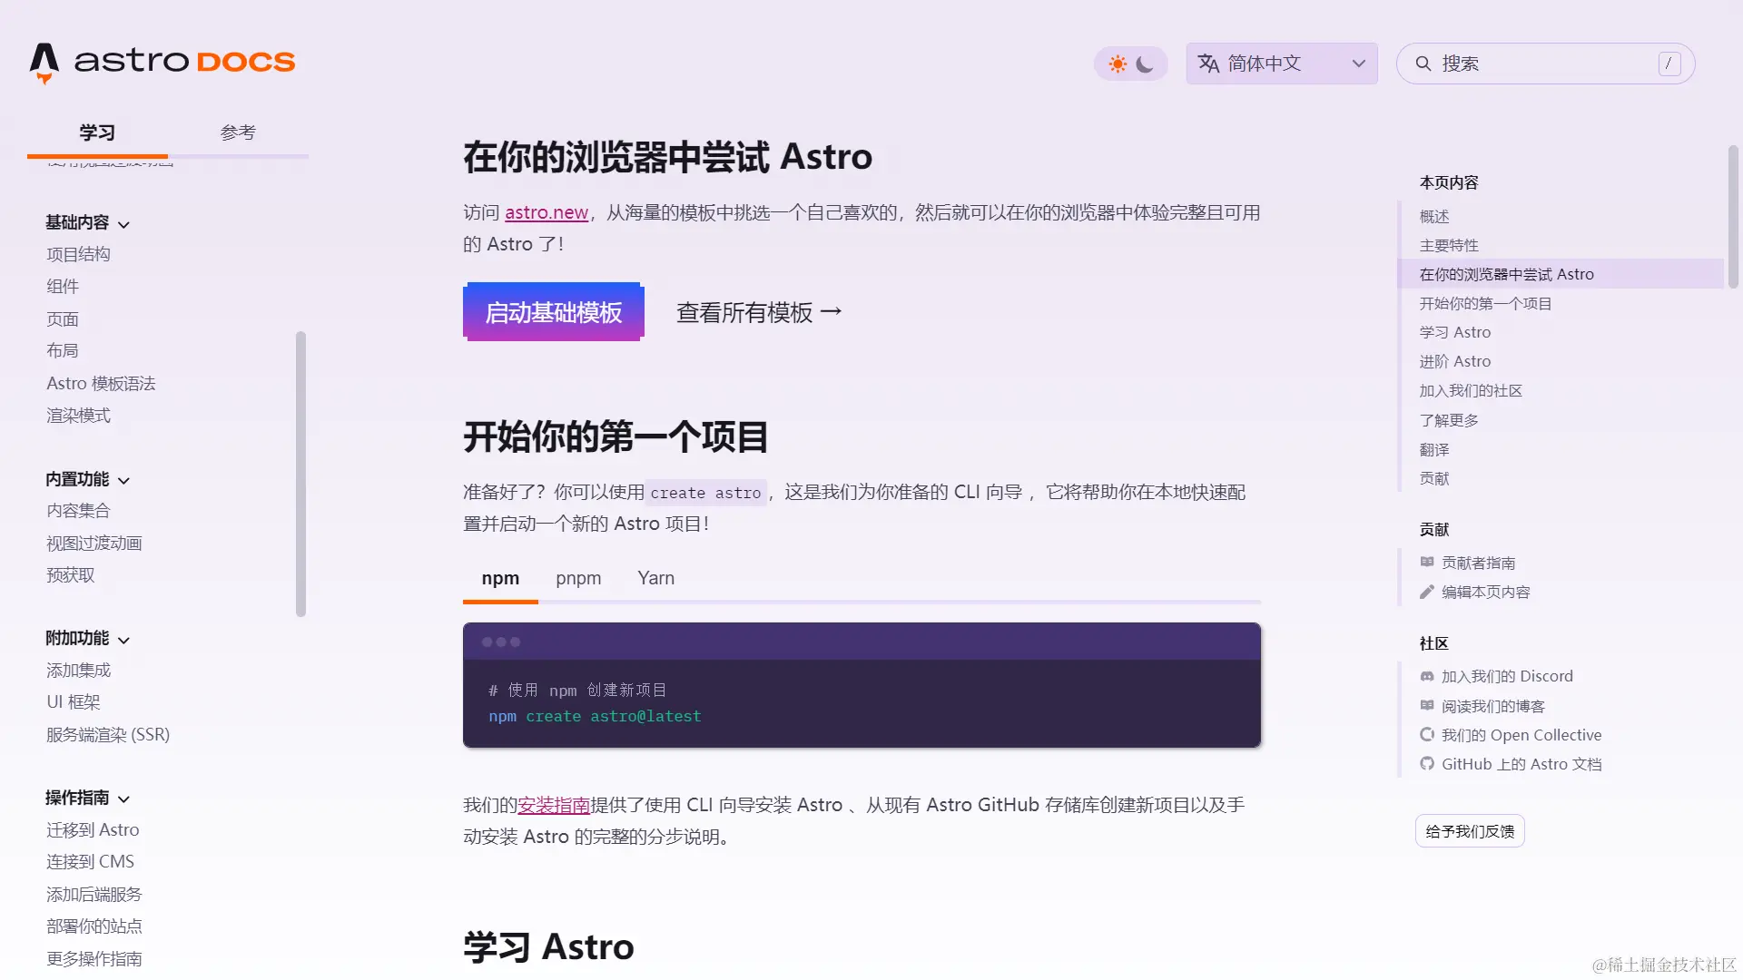Click the Open Collective icon
This screenshot has width=1743, height=980.
[1427, 735]
